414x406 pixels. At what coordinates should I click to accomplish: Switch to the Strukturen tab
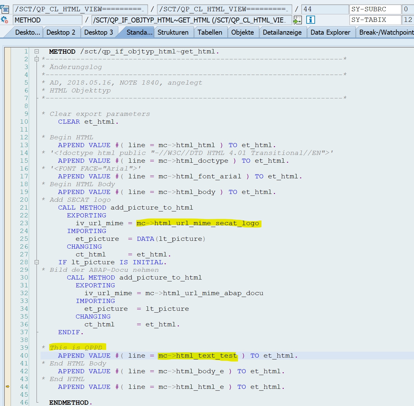click(173, 32)
